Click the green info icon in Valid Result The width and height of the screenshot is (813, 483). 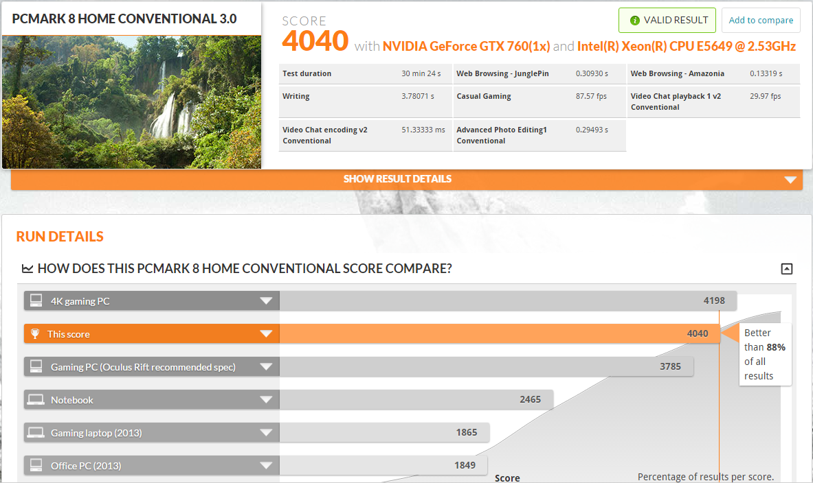point(634,20)
